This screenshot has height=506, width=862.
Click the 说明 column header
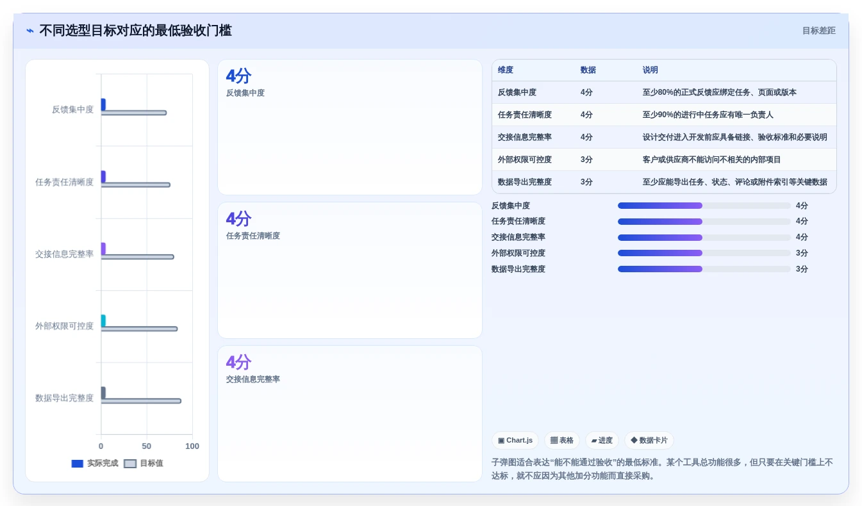click(651, 70)
